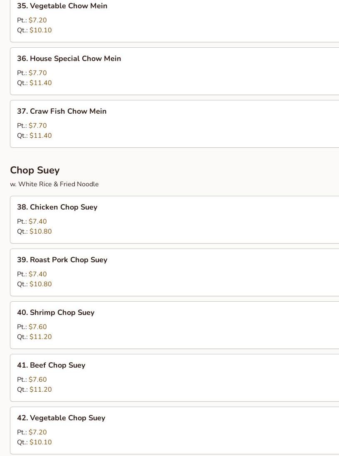Choose quart price of House Special Chow Mein
This screenshot has height=456, width=339.
(x=41, y=83)
